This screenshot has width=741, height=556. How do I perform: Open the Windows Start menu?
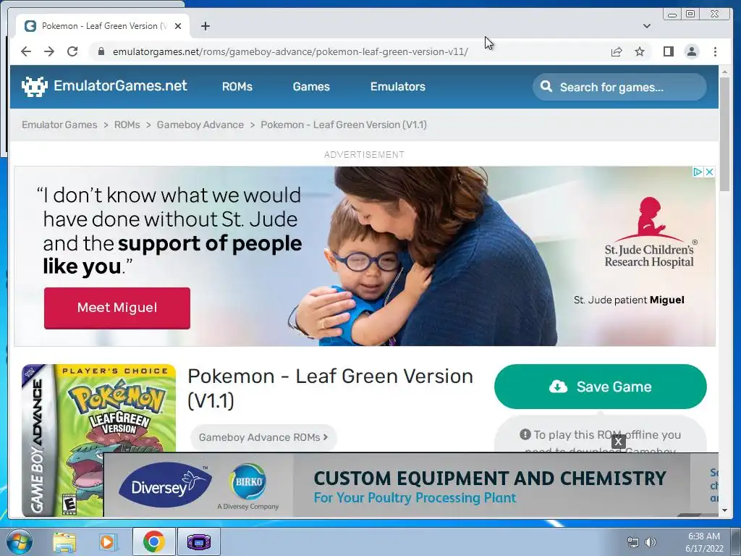(x=19, y=542)
